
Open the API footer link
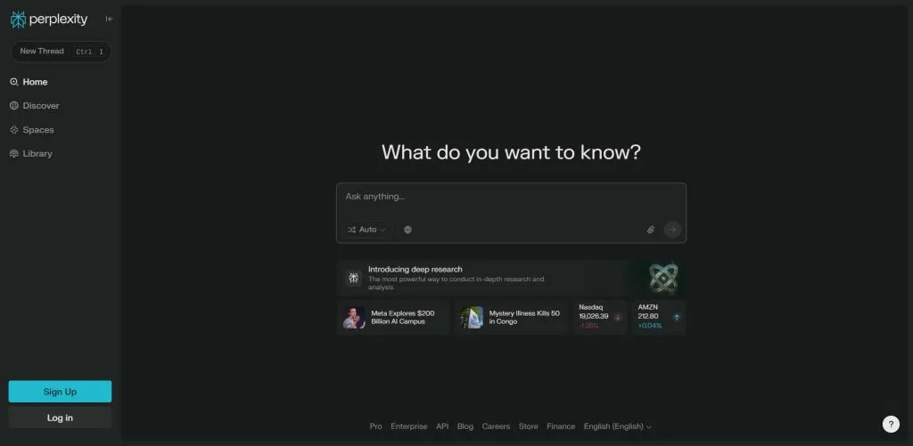pos(442,426)
